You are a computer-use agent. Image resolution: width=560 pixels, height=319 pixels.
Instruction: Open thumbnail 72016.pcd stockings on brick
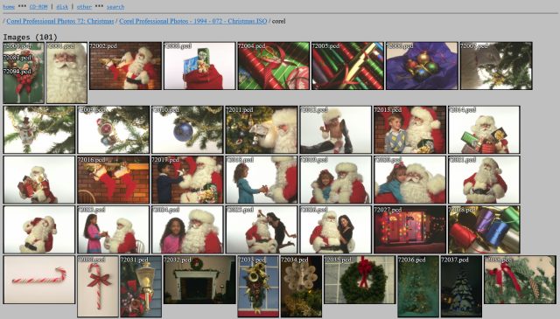pos(113,179)
